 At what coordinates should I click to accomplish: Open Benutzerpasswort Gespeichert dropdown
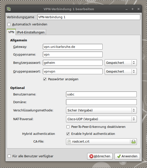coord(121,63)
